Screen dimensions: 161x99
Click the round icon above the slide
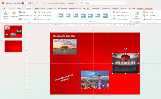point(52,29)
